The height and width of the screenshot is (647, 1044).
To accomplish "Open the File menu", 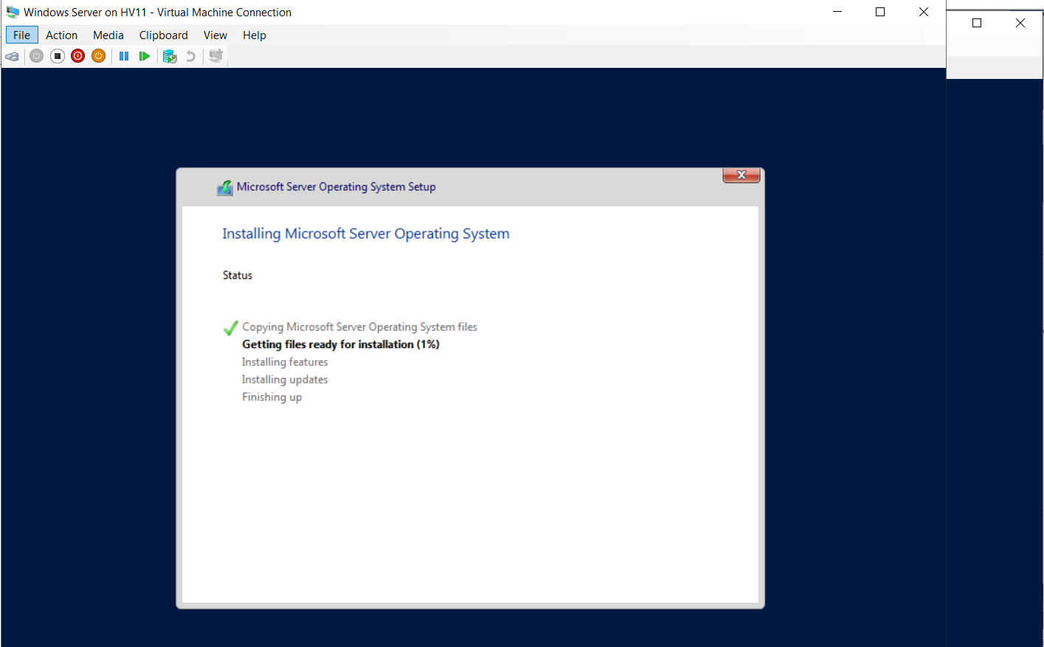I will [x=21, y=35].
